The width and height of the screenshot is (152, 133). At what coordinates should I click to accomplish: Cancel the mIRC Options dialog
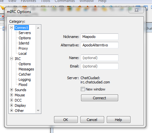point(92,120)
